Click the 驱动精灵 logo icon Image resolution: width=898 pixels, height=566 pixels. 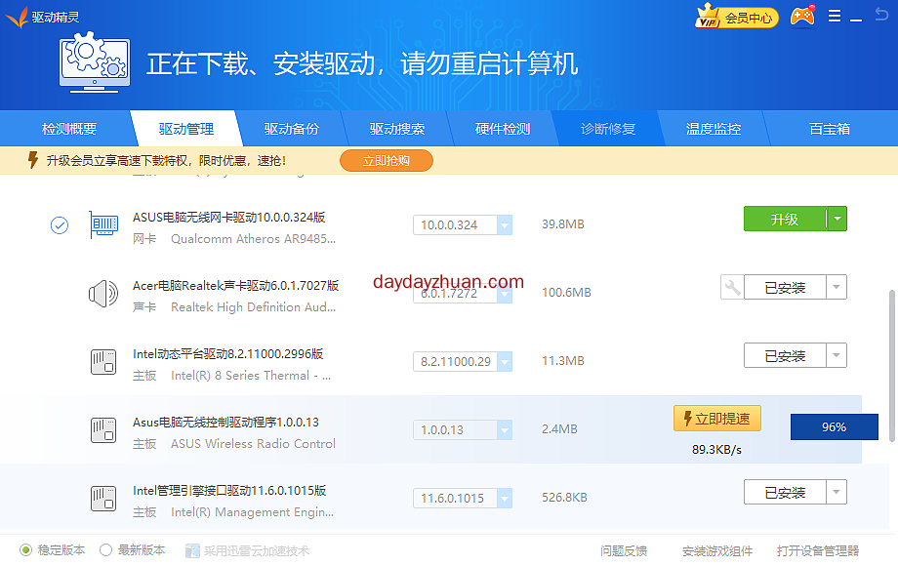tap(17, 18)
